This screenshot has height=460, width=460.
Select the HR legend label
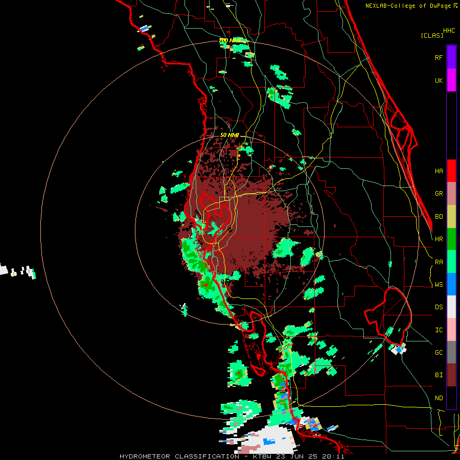pos(439,239)
